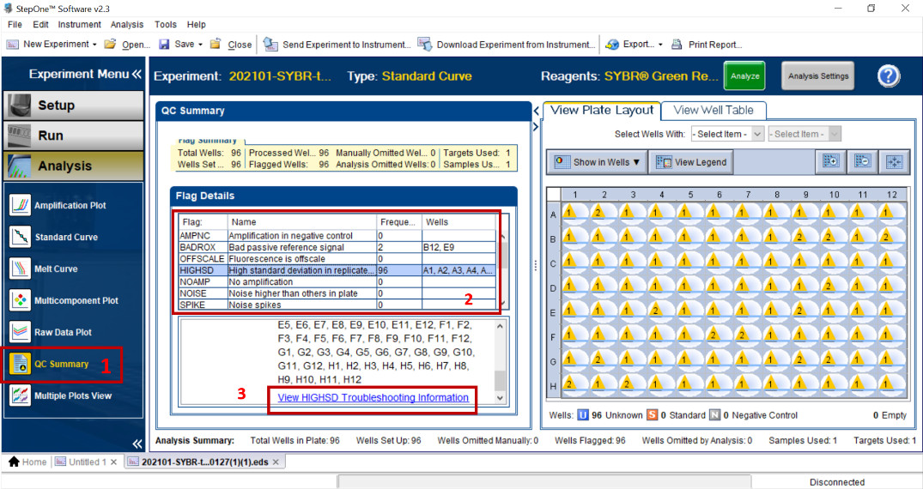Open the Melt Curve plot

click(x=55, y=269)
